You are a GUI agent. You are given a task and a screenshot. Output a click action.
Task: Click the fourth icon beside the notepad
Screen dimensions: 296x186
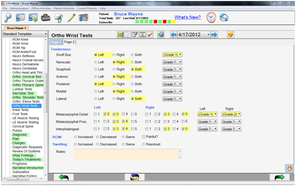(143, 34)
